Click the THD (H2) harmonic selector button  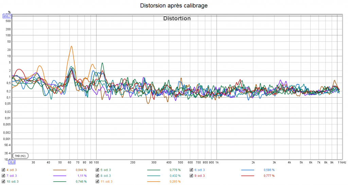tap(20, 156)
